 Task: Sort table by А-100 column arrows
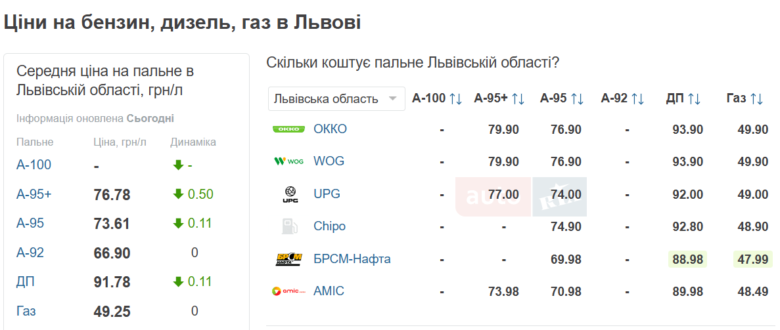pos(456,99)
